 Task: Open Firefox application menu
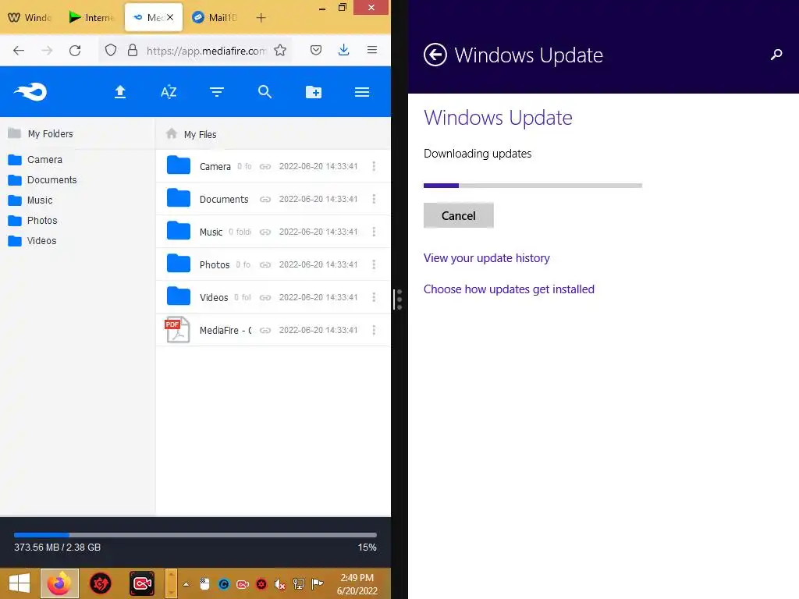coord(372,50)
